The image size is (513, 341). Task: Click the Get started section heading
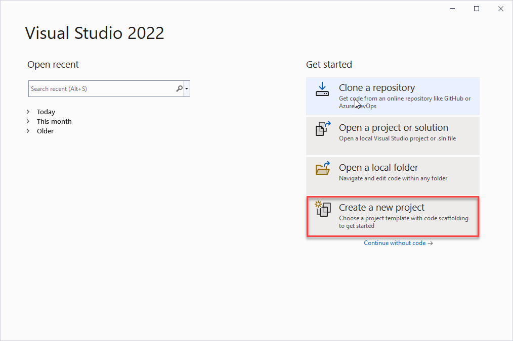click(329, 65)
